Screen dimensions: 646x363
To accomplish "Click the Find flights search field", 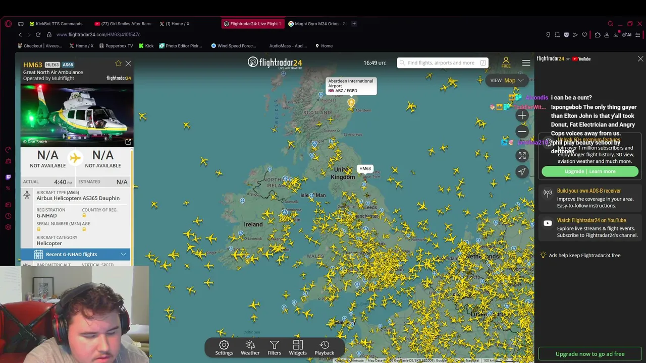I will pyautogui.click(x=442, y=63).
